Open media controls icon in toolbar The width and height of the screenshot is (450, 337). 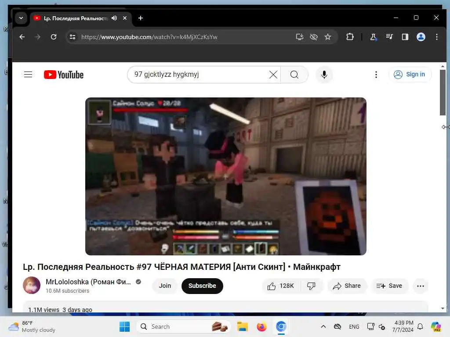(x=389, y=37)
